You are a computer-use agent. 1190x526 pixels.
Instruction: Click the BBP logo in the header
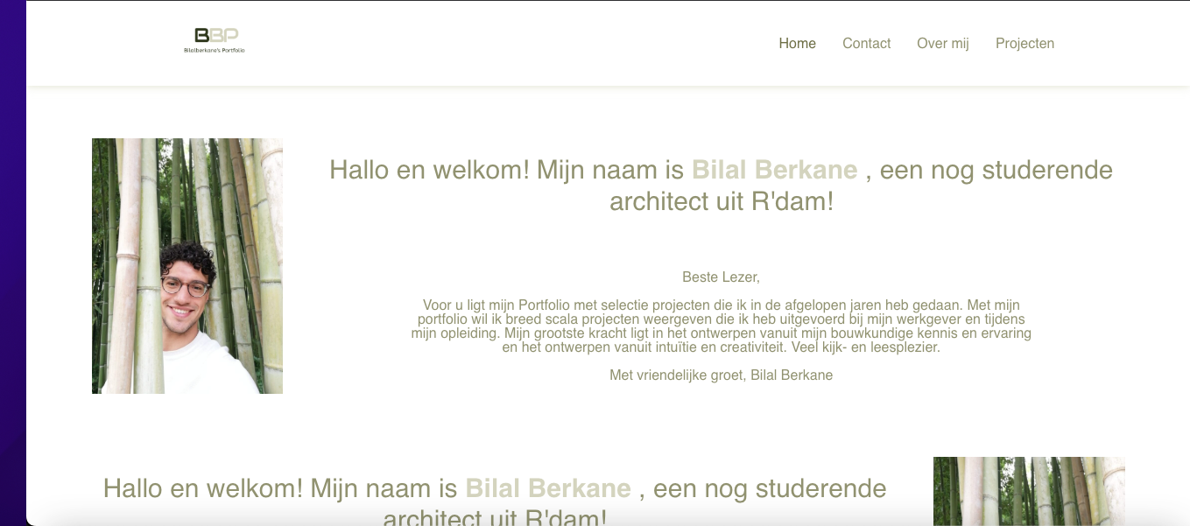point(215,36)
